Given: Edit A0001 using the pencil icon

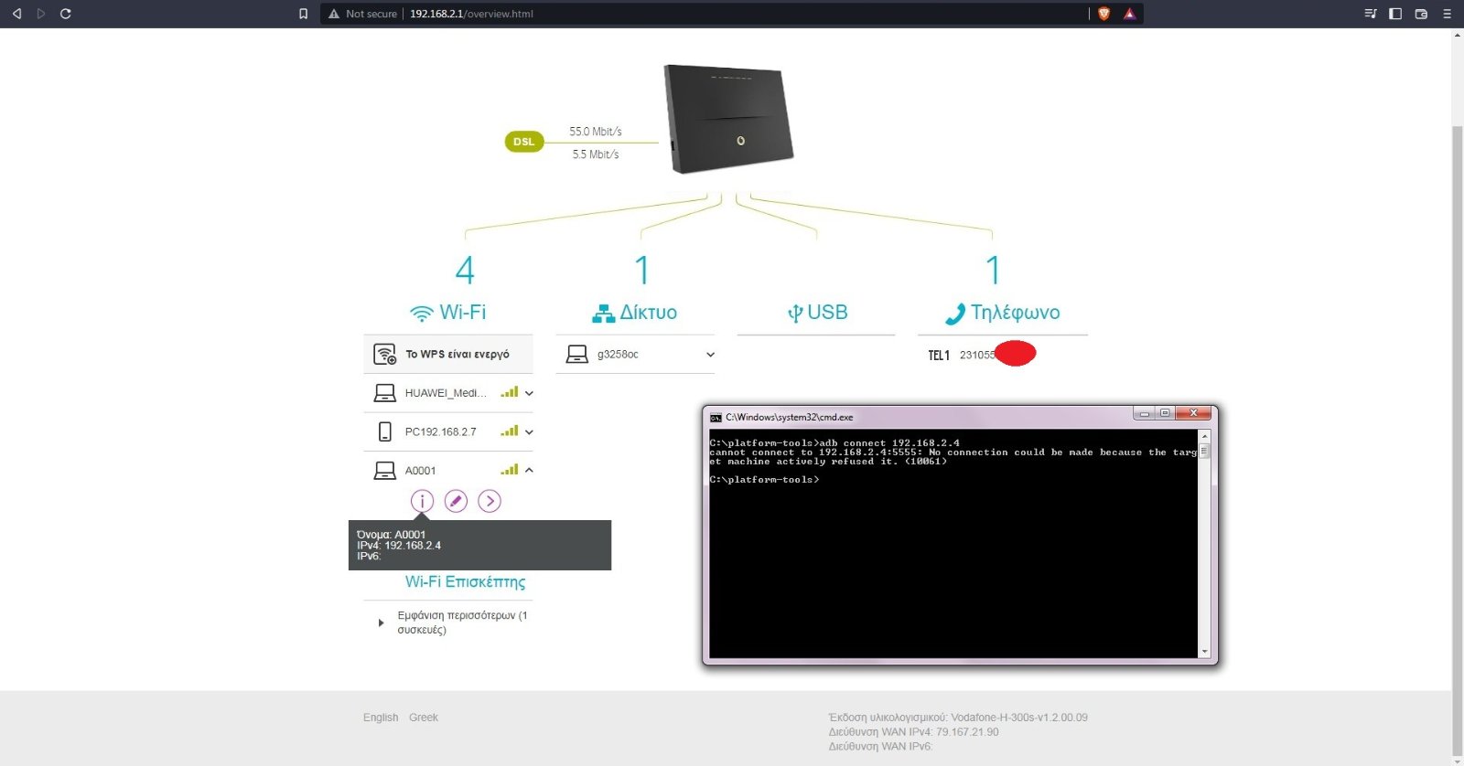Looking at the screenshot, I should 456,501.
